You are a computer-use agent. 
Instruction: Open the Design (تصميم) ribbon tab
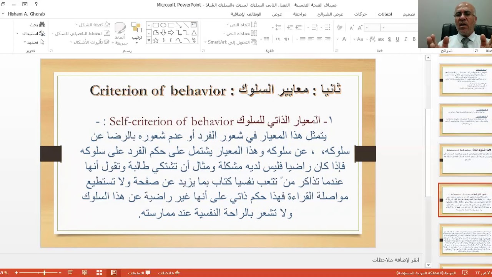pos(409,14)
